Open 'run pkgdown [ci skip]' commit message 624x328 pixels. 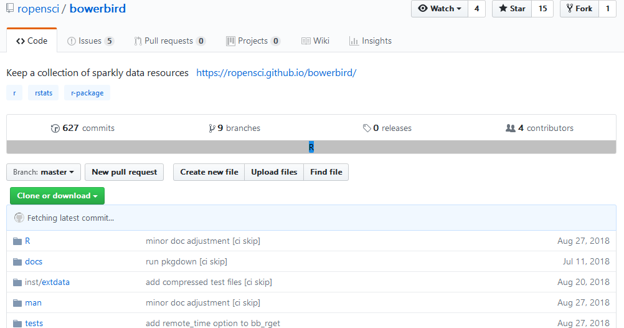pos(186,262)
